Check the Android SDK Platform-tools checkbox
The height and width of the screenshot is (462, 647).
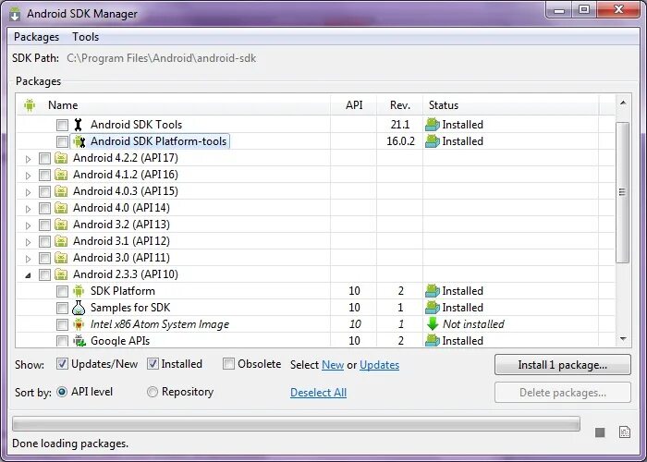tap(62, 141)
